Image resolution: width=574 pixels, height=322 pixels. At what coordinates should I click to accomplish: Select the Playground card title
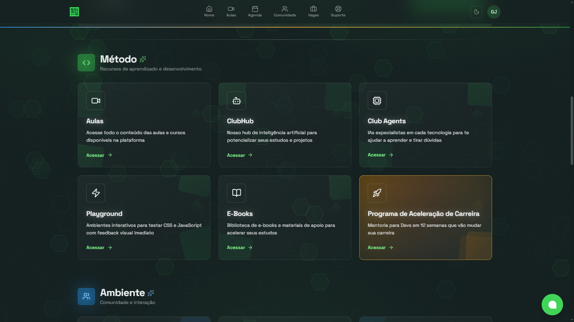coord(104,214)
